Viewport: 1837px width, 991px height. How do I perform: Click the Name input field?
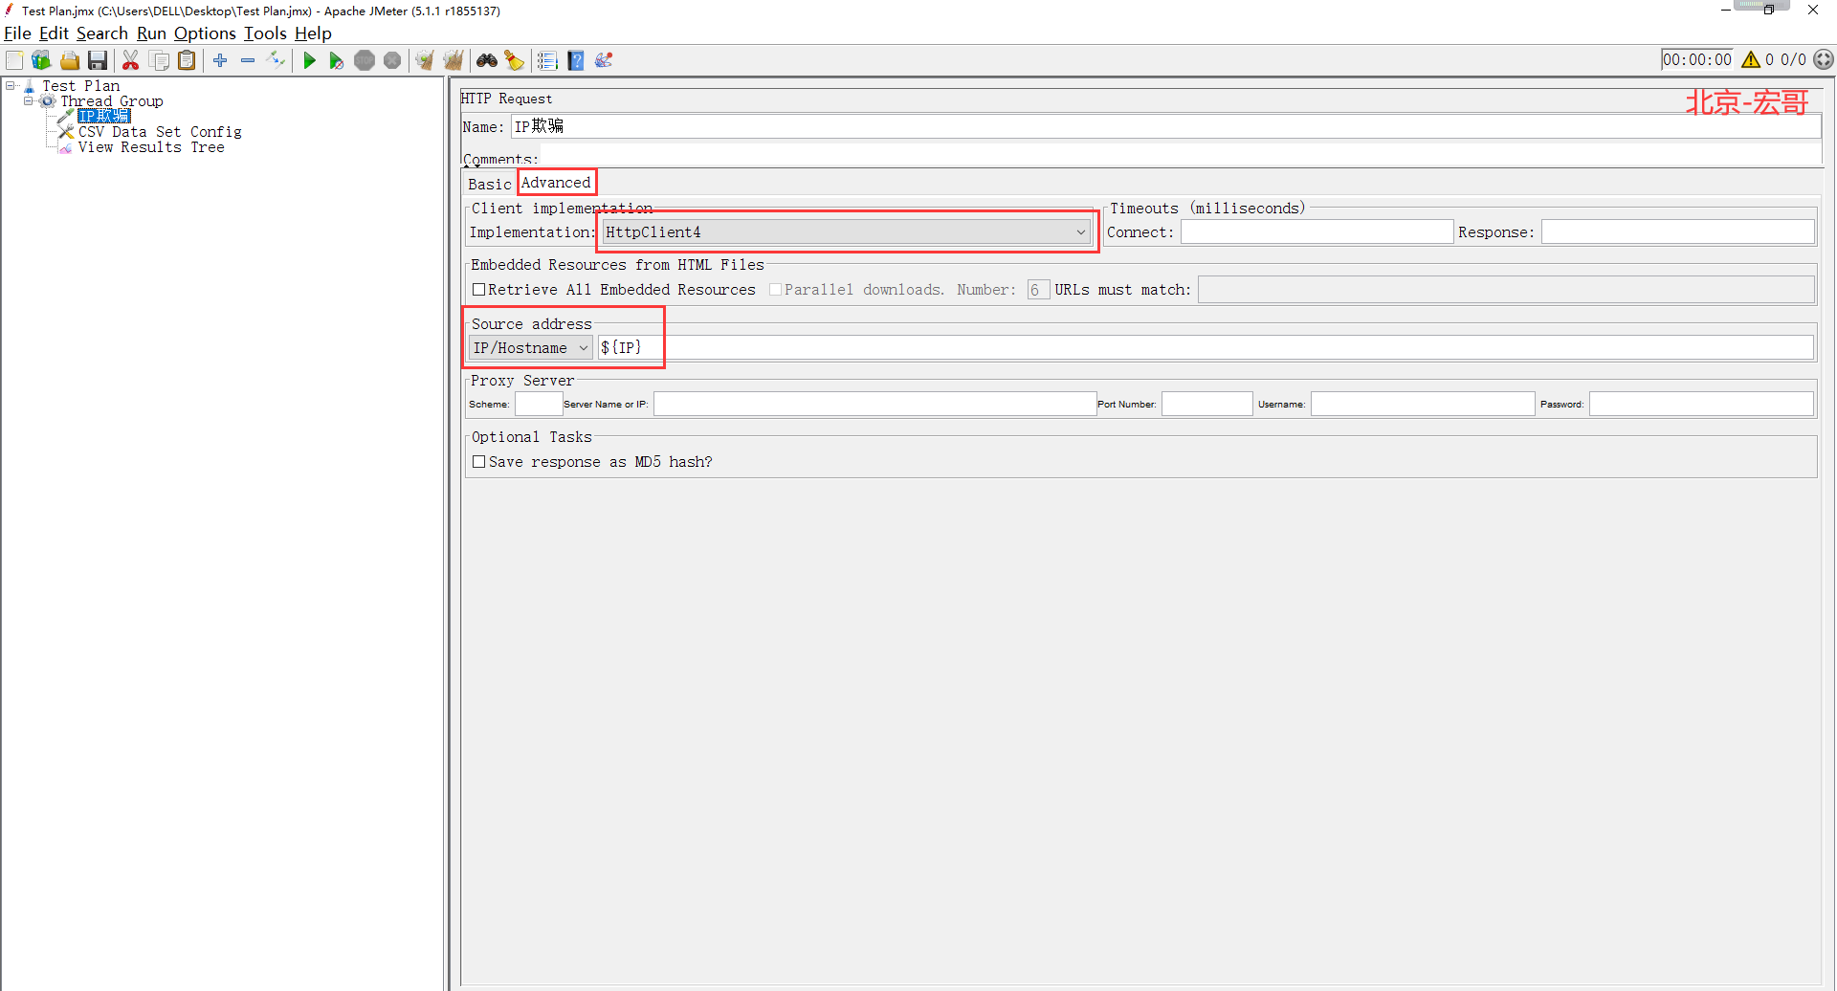point(1165,126)
